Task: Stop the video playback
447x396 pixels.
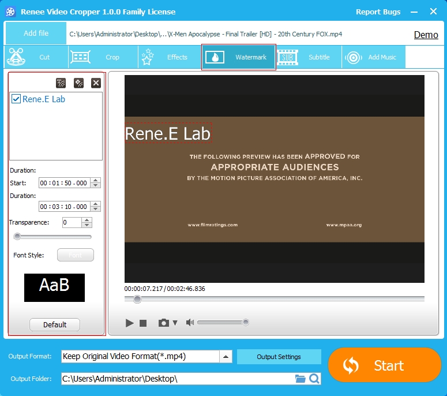Action: click(x=143, y=323)
